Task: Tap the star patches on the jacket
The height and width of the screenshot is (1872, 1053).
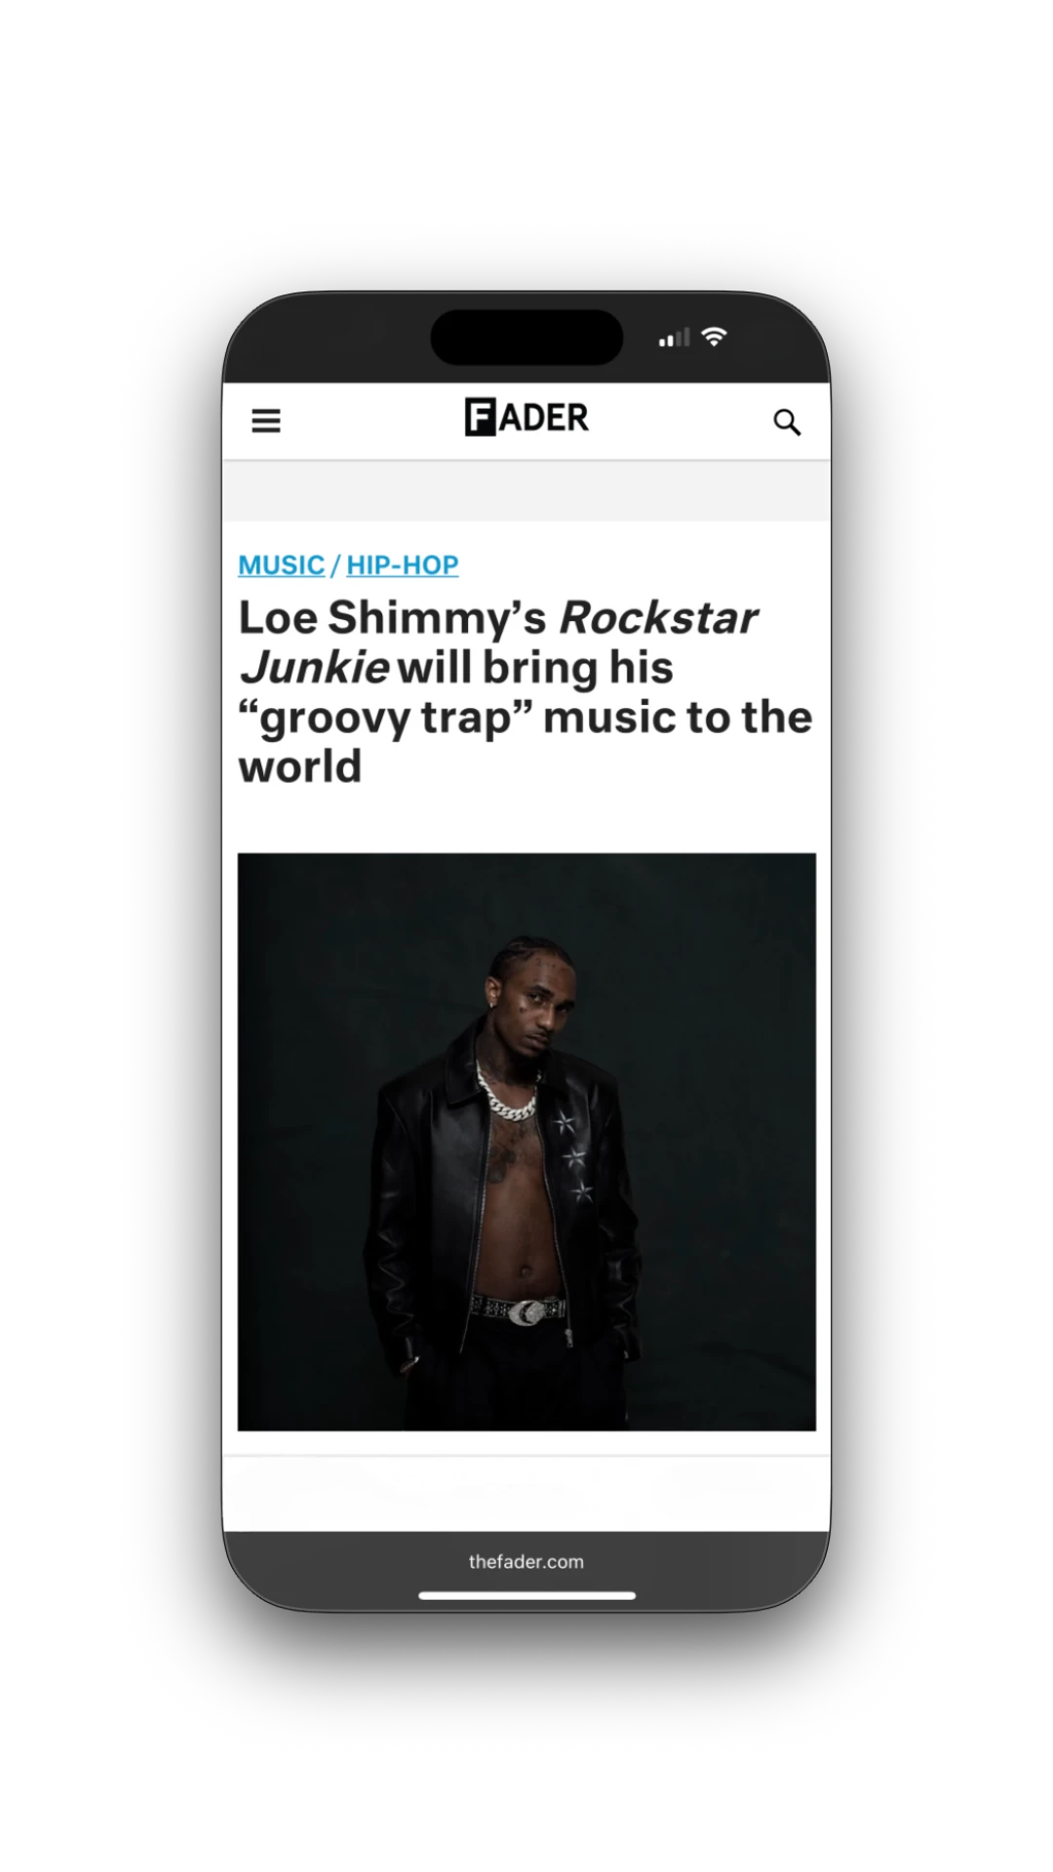Action: click(572, 1156)
